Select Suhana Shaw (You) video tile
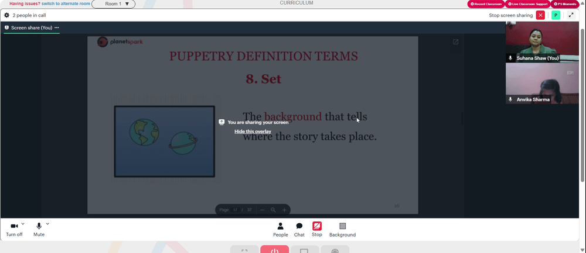 click(x=542, y=42)
